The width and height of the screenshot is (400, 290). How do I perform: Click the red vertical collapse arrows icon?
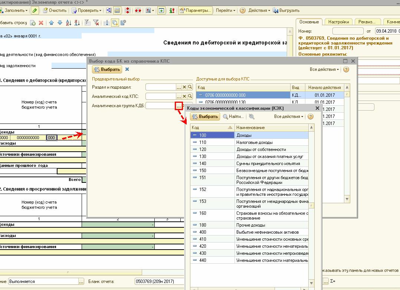(128, 10)
